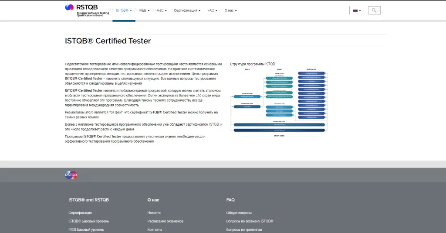Screen dimensions: 446x233
Task: Open the ISTQB program structure diagram
Action: [279, 103]
